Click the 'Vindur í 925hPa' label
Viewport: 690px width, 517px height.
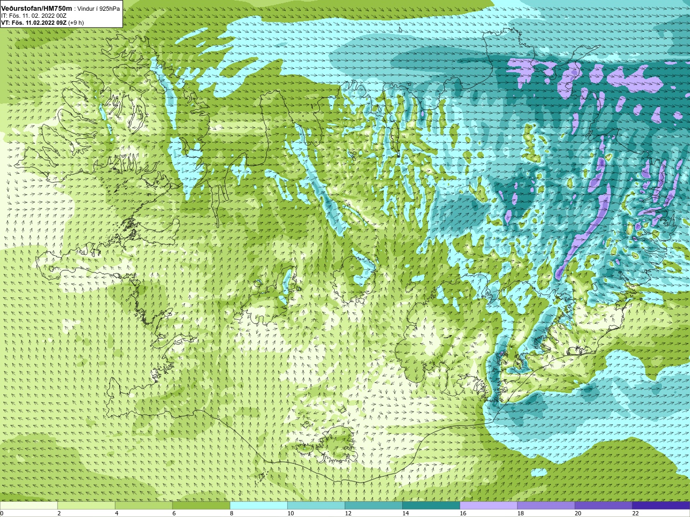99,9
